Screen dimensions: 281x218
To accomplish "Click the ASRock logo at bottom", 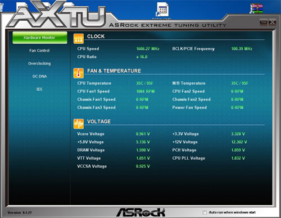I will [x=140, y=212].
